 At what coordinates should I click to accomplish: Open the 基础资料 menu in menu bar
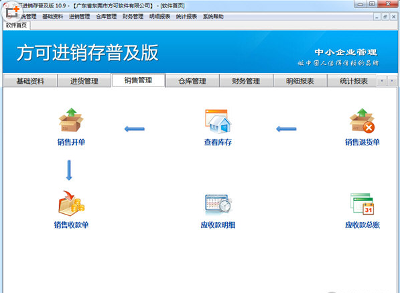52,17
